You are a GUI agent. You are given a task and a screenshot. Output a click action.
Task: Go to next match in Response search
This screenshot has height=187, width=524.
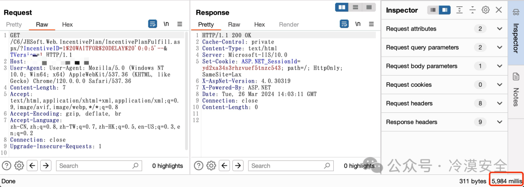click(x=238, y=165)
